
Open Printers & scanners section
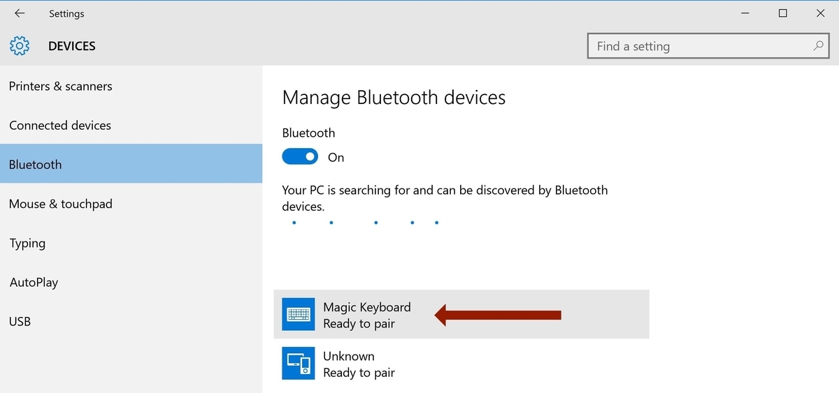(x=131, y=86)
